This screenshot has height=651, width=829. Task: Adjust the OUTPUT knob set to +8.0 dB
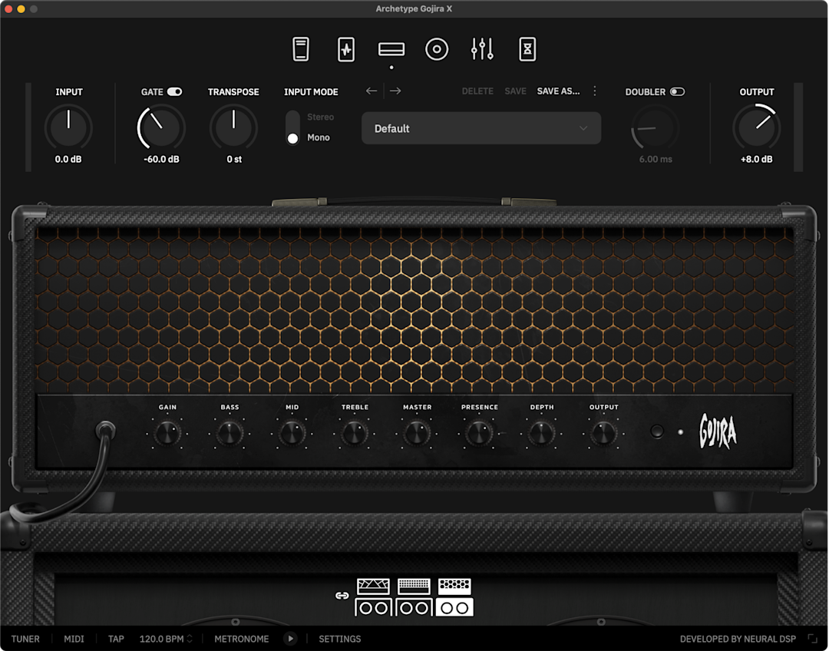(x=757, y=128)
